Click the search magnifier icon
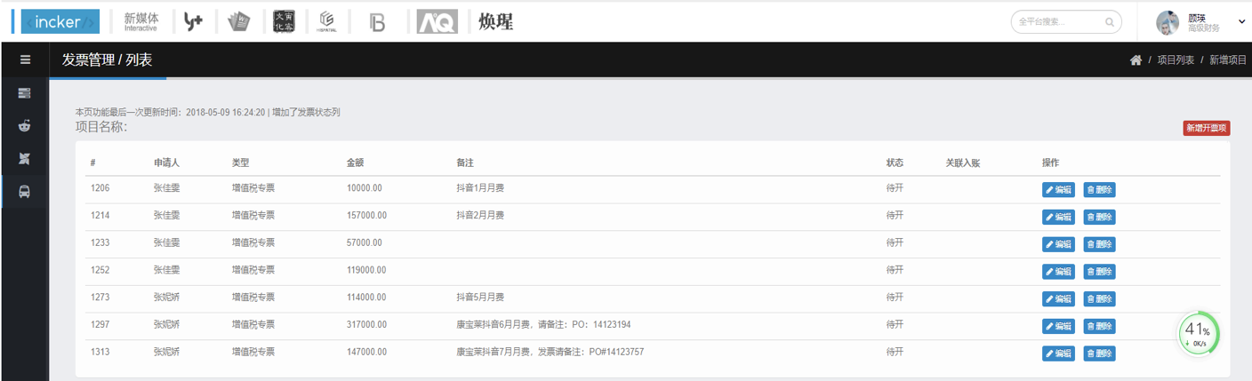Image resolution: width=1252 pixels, height=381 pixels. (x=1110, y=22)
